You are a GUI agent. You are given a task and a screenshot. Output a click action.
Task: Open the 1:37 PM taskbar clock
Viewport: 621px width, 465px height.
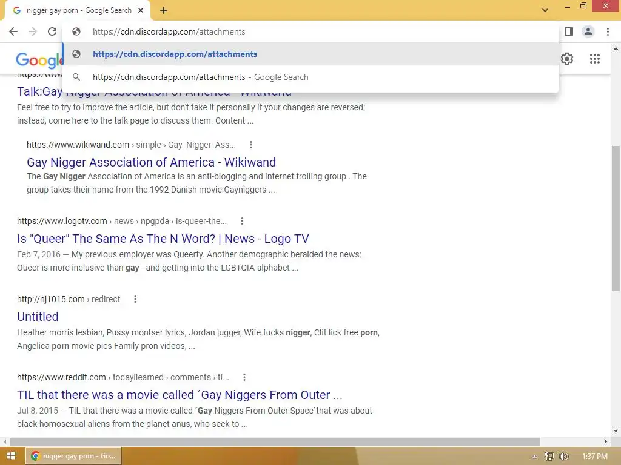(x=595, y=457)
